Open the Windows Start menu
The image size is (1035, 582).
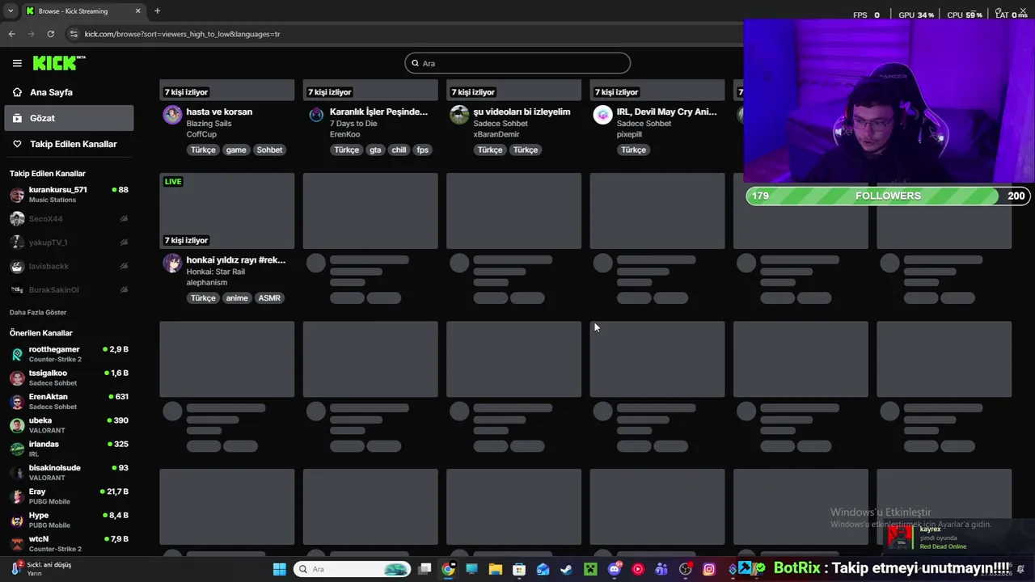(279, 569)
